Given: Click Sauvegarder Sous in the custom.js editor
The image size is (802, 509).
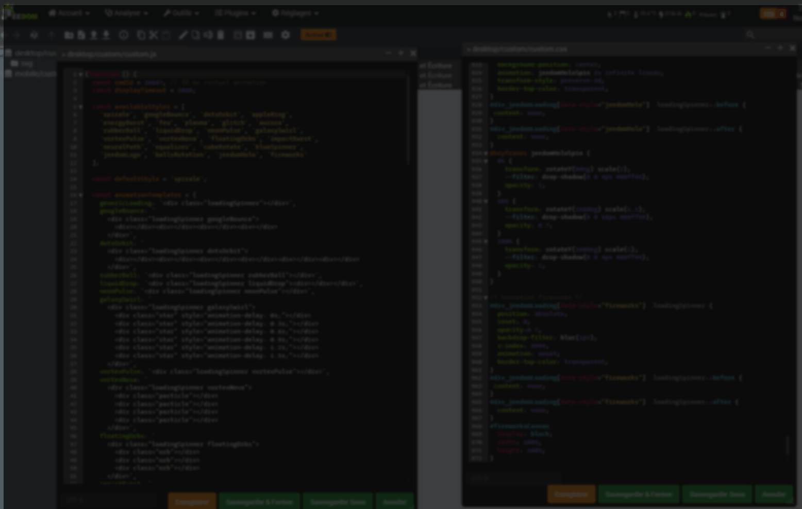Looking at the screenshot, I should 338,502.
